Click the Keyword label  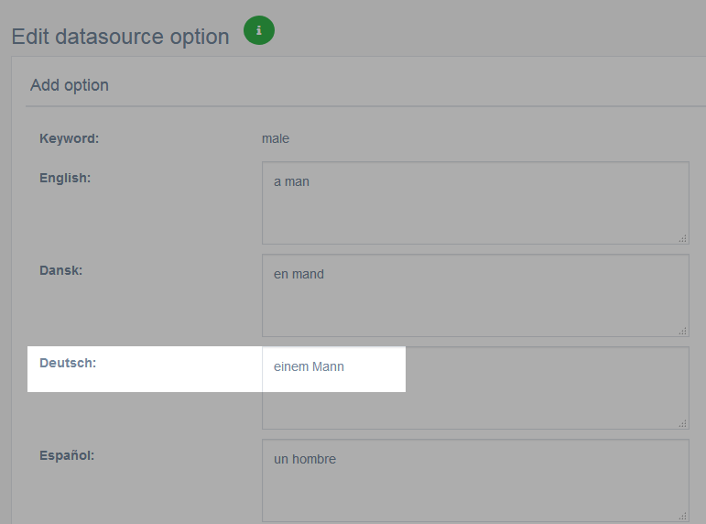(69, 138)
